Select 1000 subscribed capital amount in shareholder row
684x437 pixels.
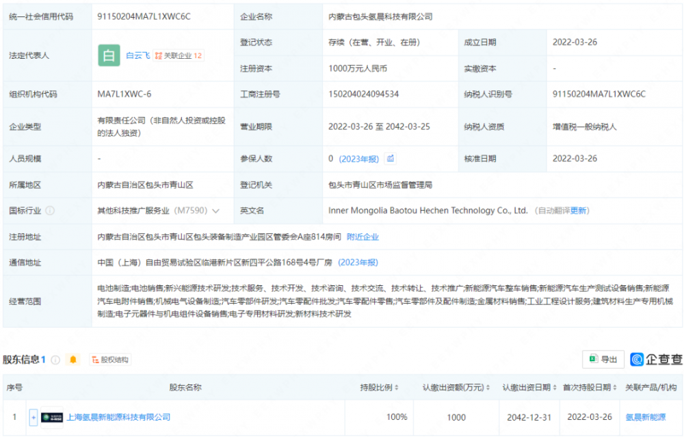tap(456, 417)
